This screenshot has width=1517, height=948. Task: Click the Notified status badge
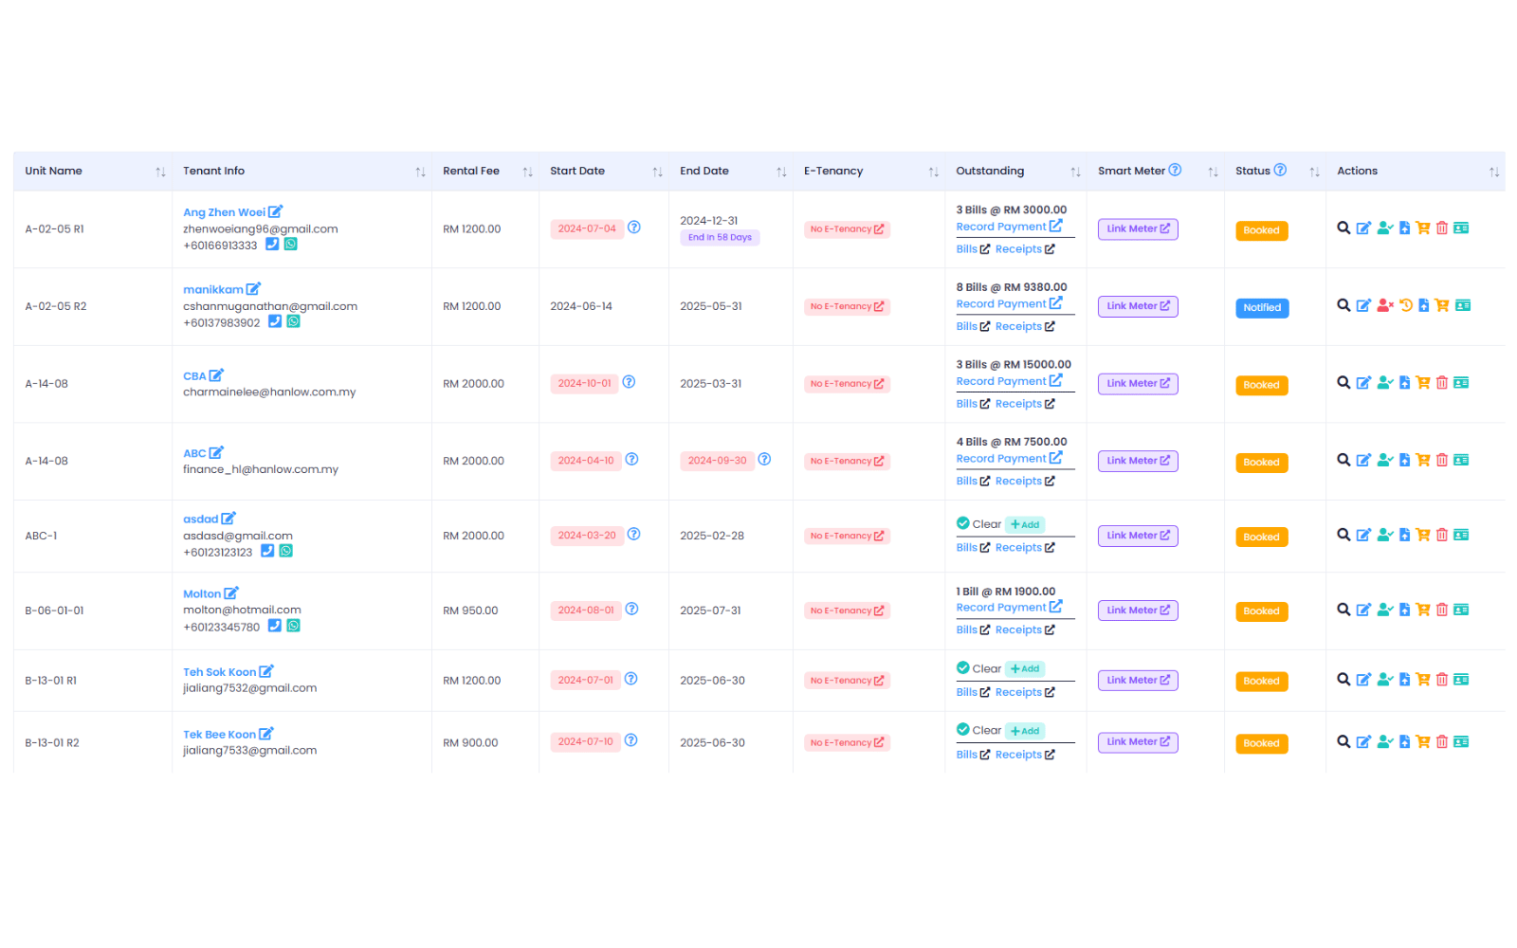click(x=1262, y=308)
